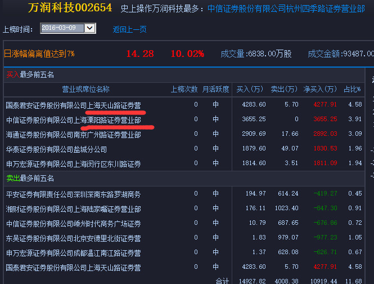Open the 上榜时间 date dropdown arrow
374x284 pixels.
89,28
